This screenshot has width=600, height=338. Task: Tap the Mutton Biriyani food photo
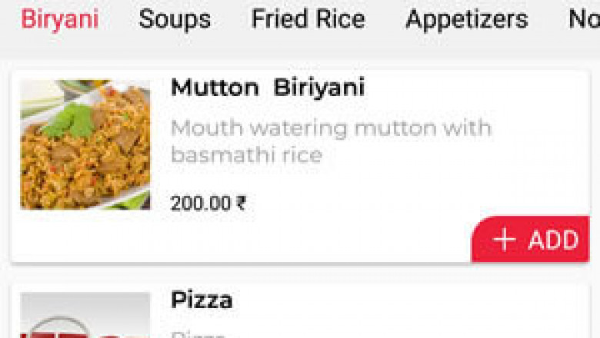(85, 144)
